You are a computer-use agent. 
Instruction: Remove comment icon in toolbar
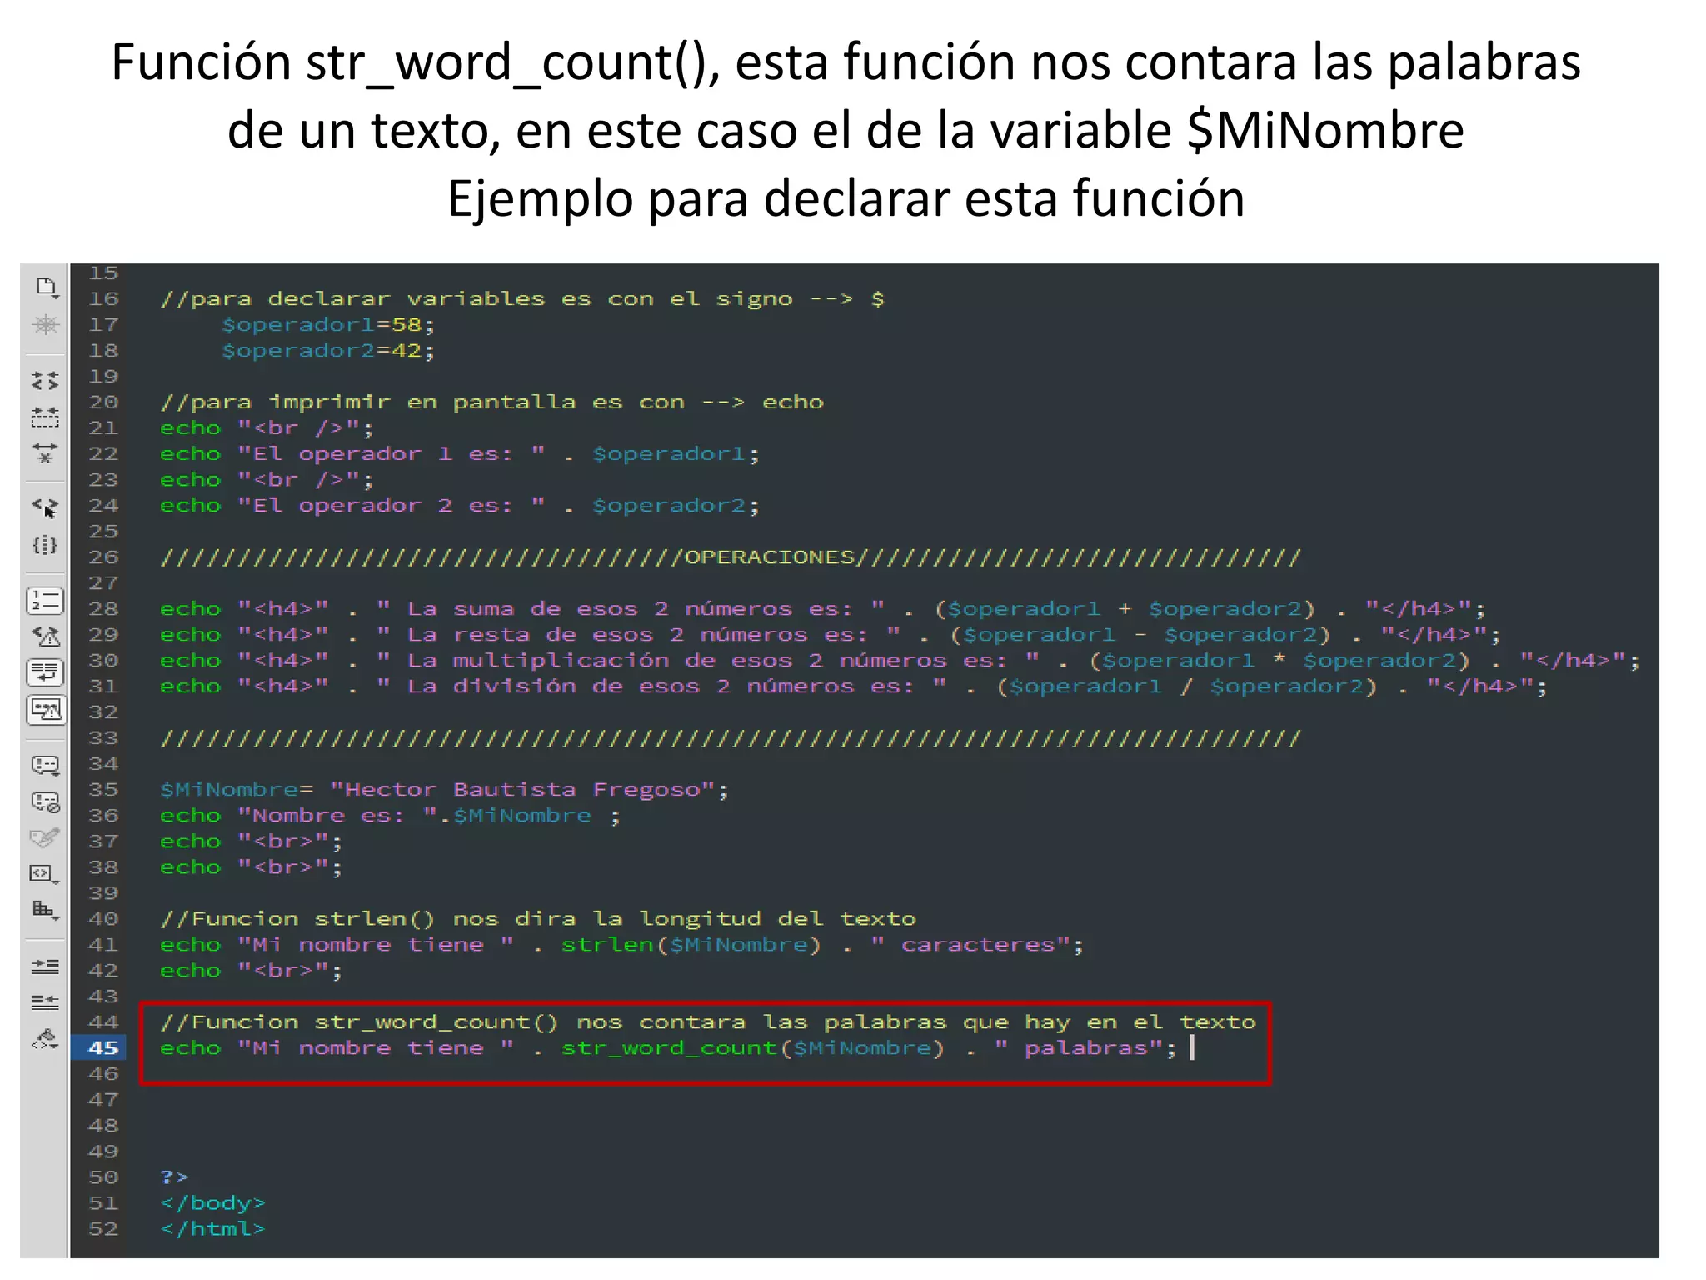pyautogui.click(x=46, y=802)
